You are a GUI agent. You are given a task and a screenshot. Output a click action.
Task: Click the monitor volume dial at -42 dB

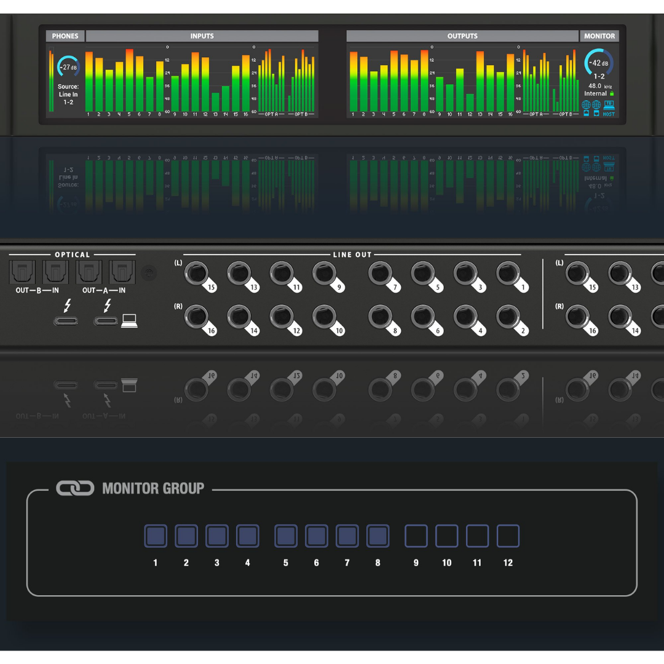point(599,62)
